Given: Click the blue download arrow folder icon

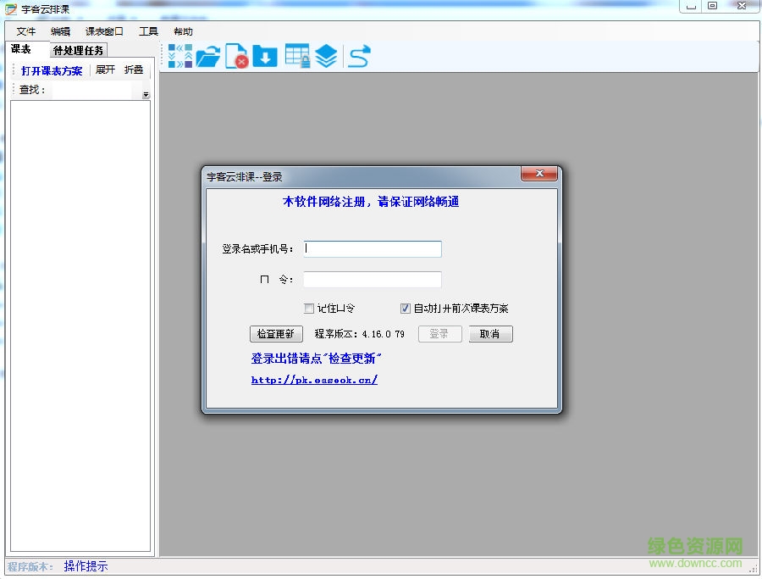Looking at the screenshot, I should [265, 57].
